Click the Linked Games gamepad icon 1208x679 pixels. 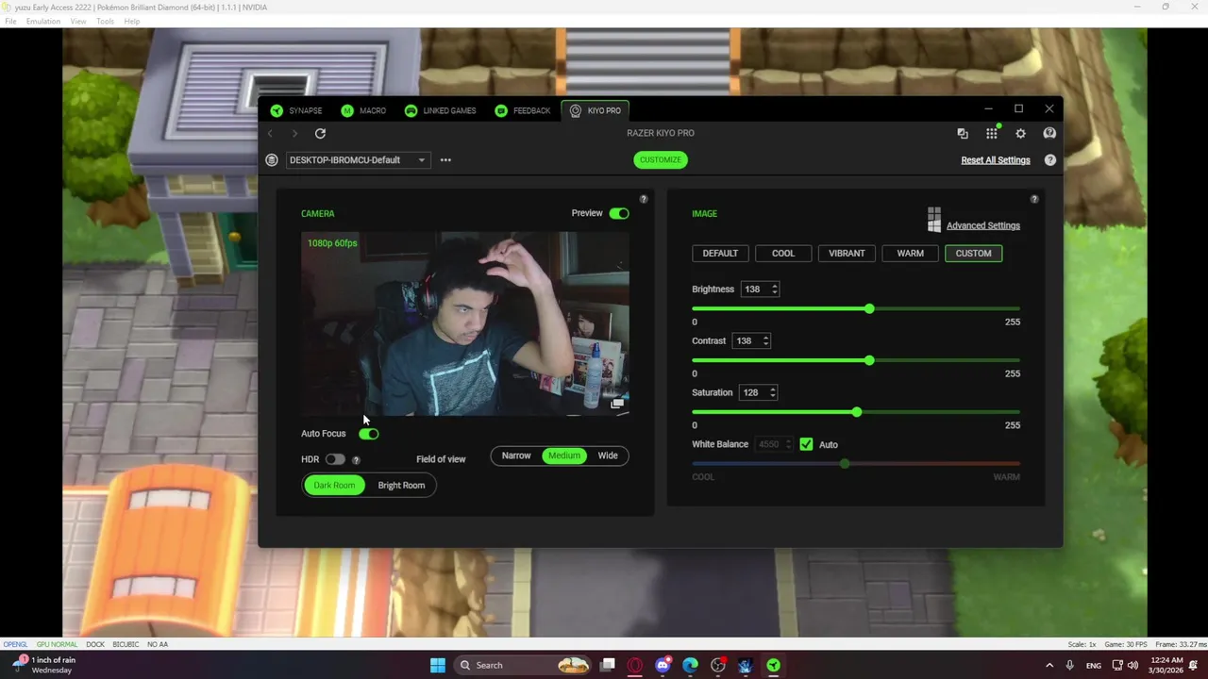click(x=411, y=110)
